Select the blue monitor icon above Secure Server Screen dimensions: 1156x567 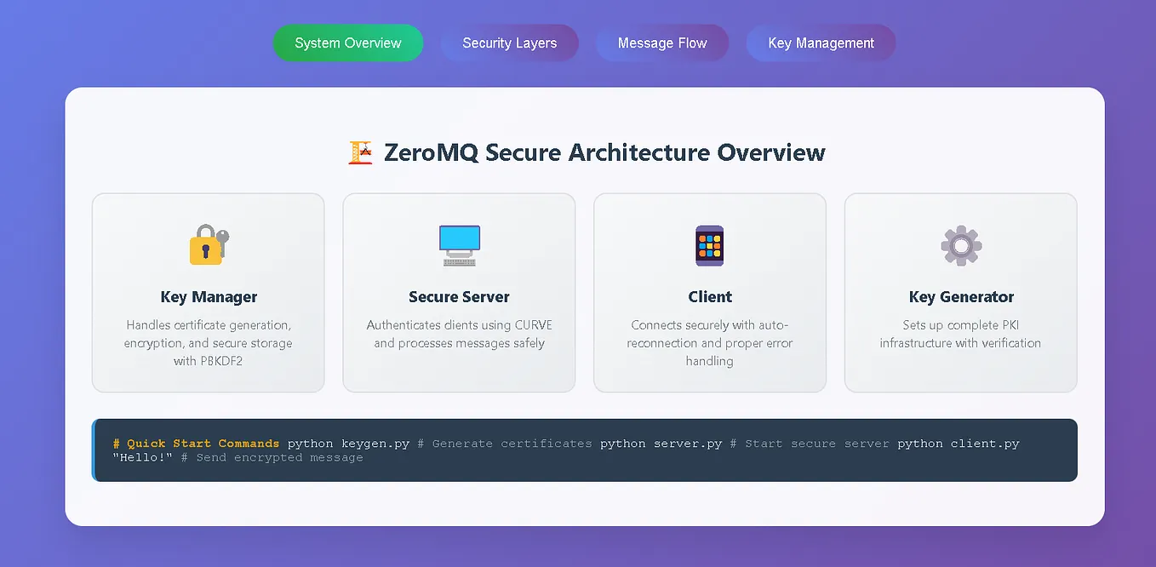(x=458, y=239)
